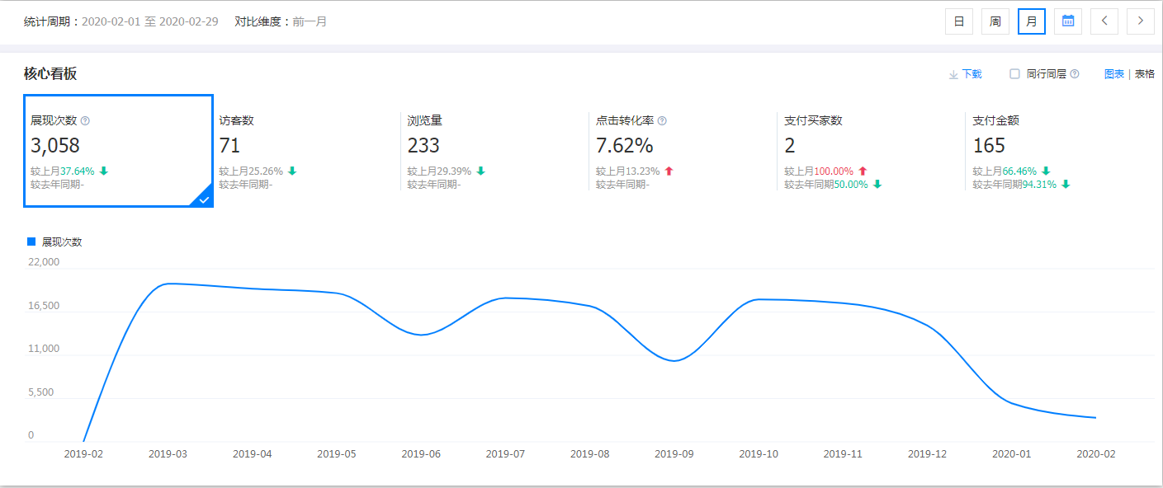Viewport: 1163px width, 488px height.
Task: Switch to 表格 table view
Action: pyautogui.click(x=1143, y=73)
